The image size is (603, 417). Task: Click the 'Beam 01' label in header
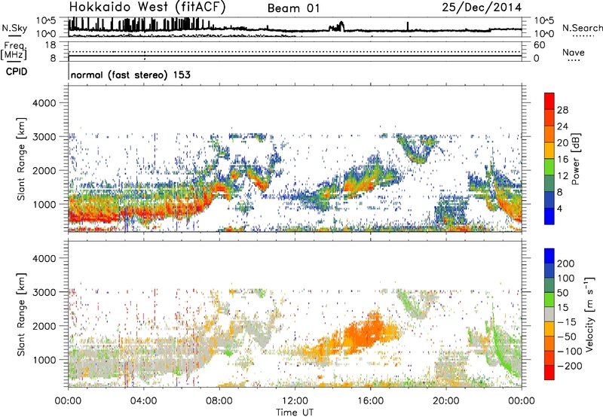(293, 8)
